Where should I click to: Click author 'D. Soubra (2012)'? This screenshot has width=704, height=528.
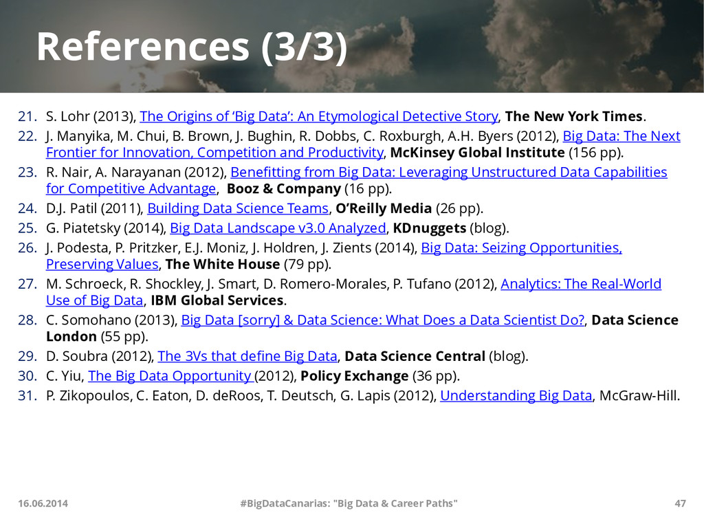[x=100, y=356]
